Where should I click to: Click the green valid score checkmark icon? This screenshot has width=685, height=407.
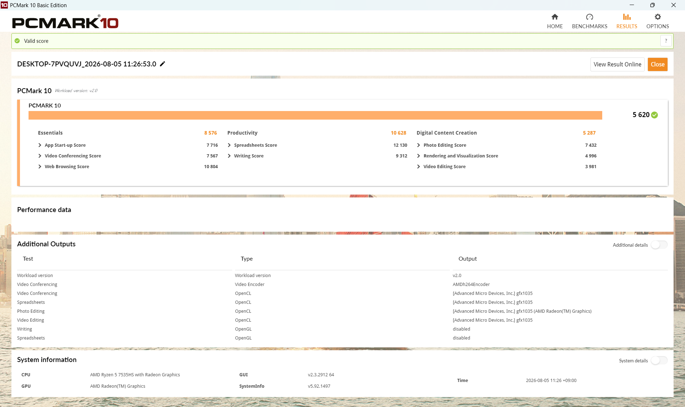tap(17, 41)
